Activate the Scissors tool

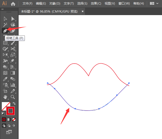(13, 49)
